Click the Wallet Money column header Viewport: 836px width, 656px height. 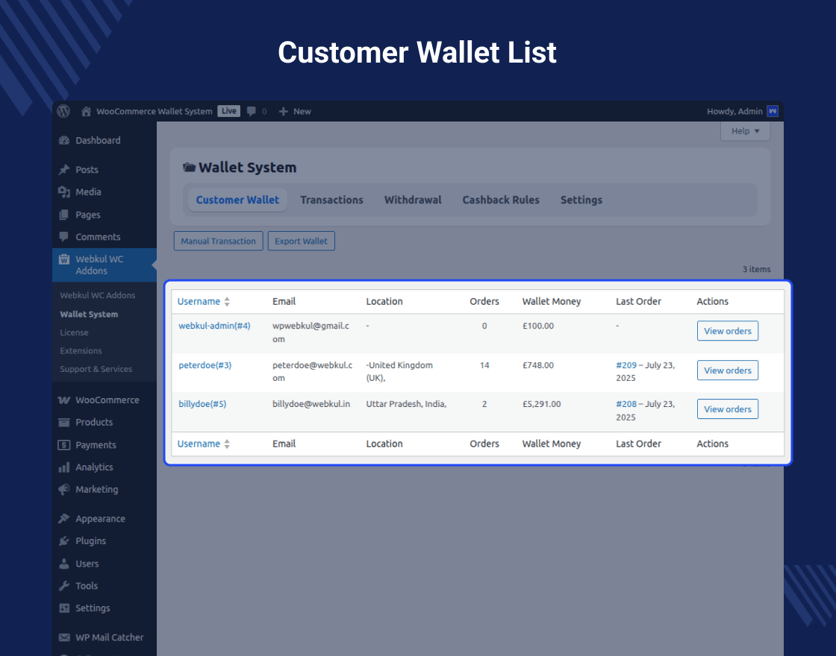click(x=552, y=301)
